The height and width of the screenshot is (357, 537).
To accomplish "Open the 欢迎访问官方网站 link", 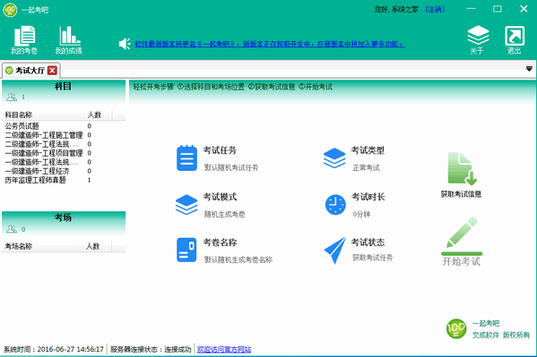I will 224,350.
